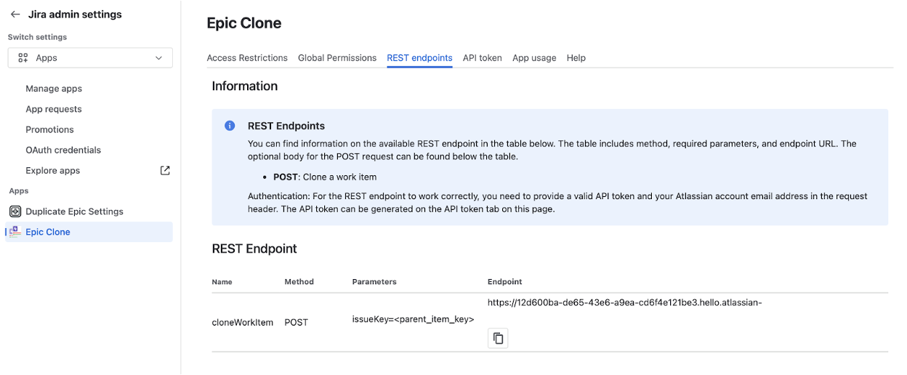Image resolution: width=907 pixels, height=375 pixels.
Task: Click the Epic Clone page heading
Action: tap(244, 23)
